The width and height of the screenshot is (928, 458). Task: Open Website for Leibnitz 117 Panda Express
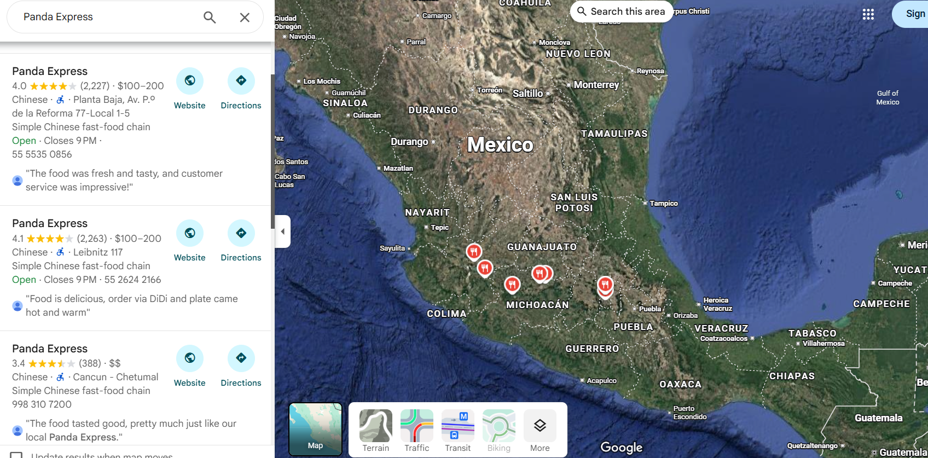(x=190, y=241)
